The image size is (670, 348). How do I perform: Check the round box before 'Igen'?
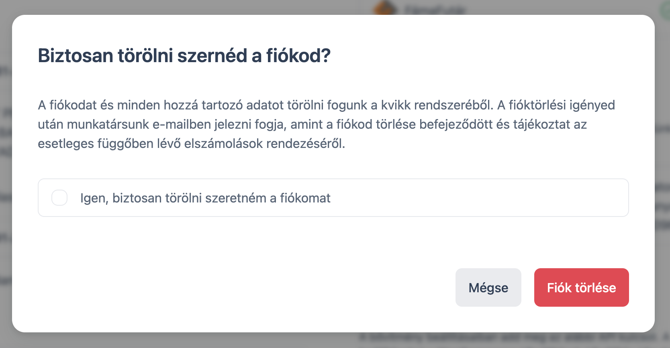coord(59,198)
